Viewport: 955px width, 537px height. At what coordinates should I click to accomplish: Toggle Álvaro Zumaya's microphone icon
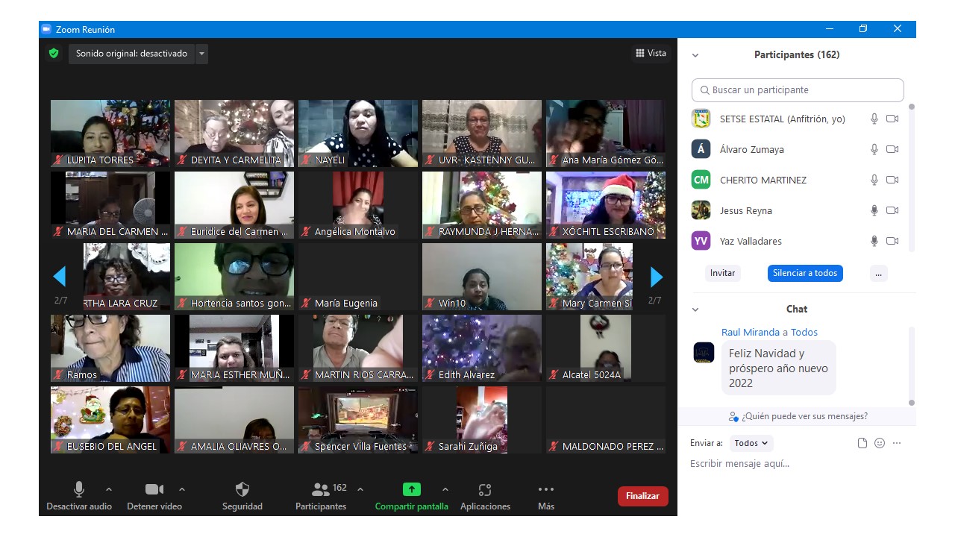tap(874, 149)
